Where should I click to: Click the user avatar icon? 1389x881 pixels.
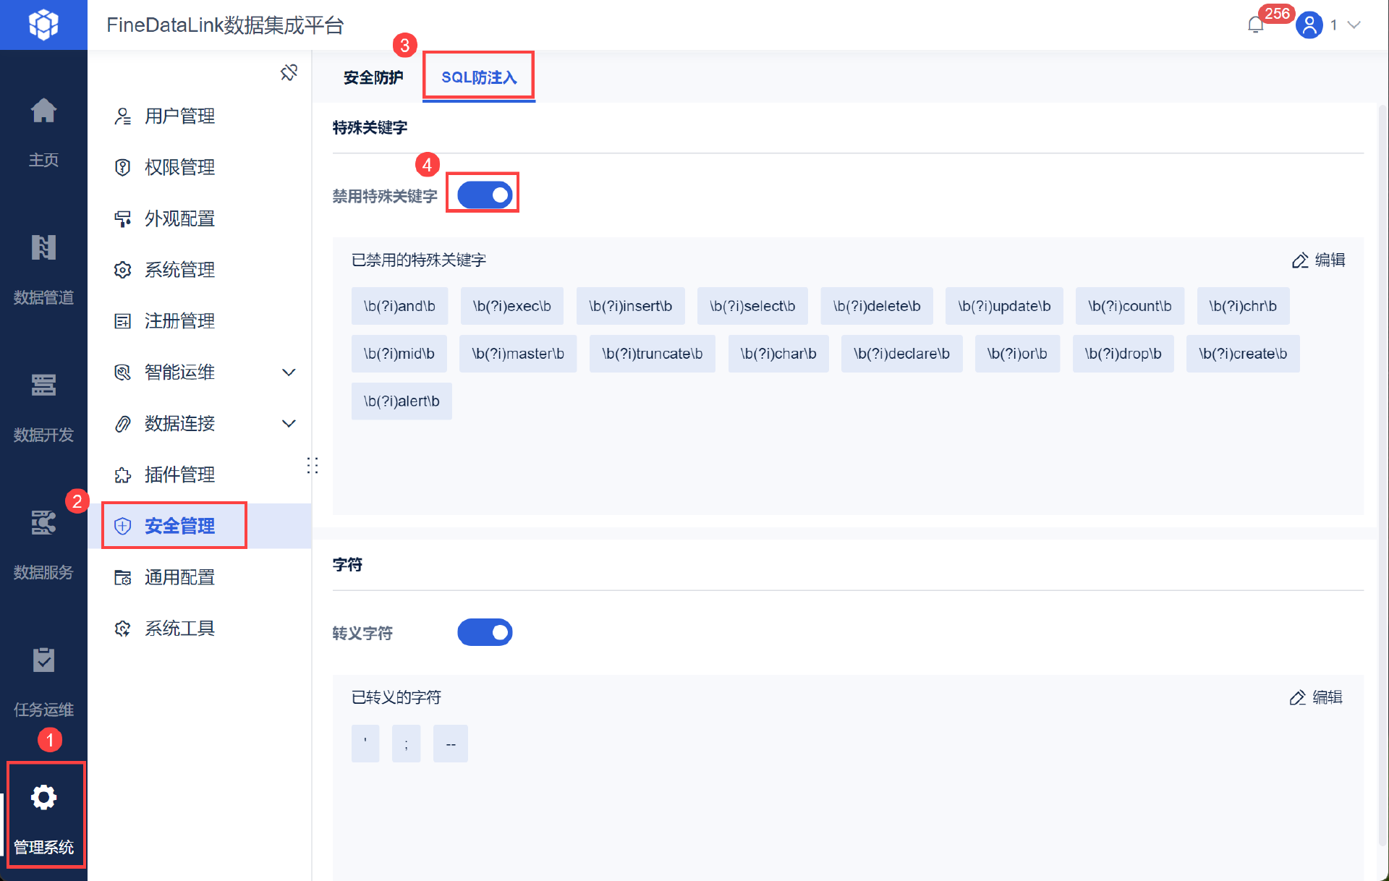pos(1309,25)
